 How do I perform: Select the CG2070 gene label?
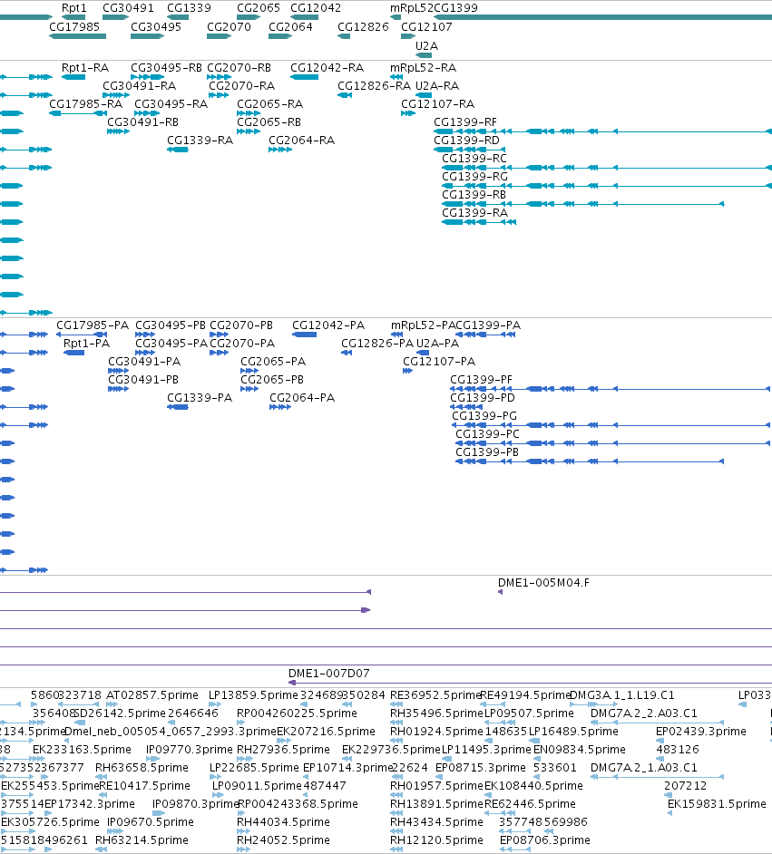tap(230, 26)
